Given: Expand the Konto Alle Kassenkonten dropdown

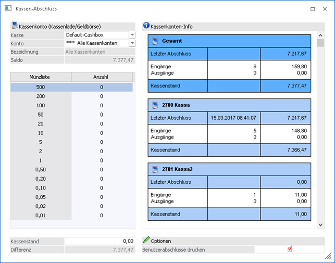Looking at the screenshot, I should click(132, 43).
